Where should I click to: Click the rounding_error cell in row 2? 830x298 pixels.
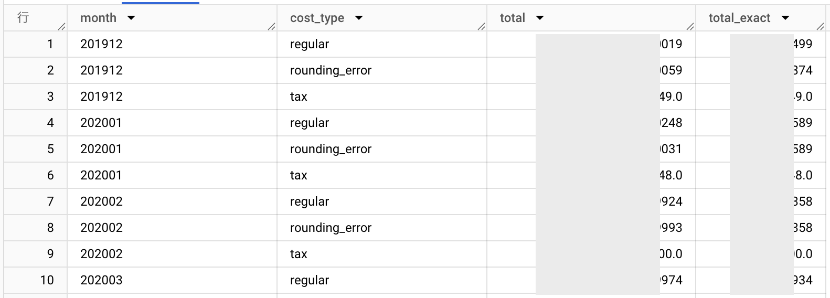(x=331, y=70)
